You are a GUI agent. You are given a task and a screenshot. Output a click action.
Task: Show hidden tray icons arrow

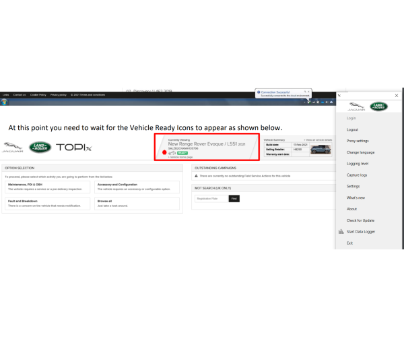(x=304, y=102)
